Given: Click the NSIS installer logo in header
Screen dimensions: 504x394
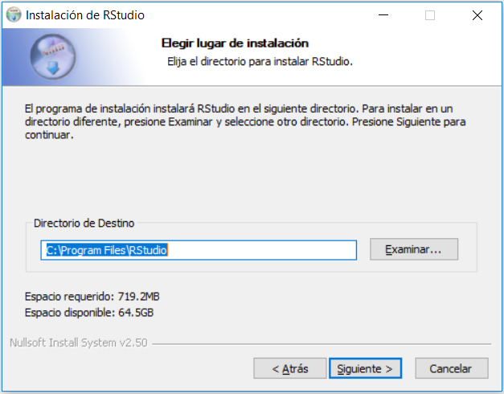Looking at the screenshot, I should click(x=53, y=56).
